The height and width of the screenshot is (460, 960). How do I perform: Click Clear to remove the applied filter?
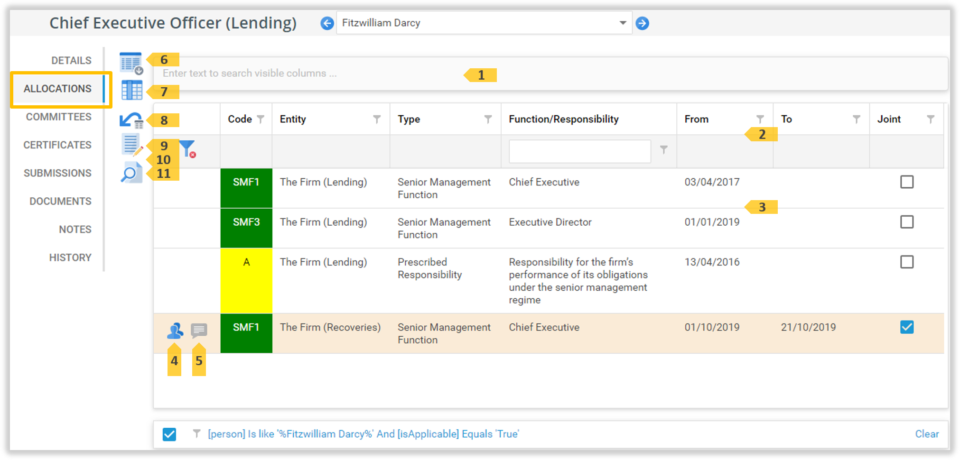926,434
